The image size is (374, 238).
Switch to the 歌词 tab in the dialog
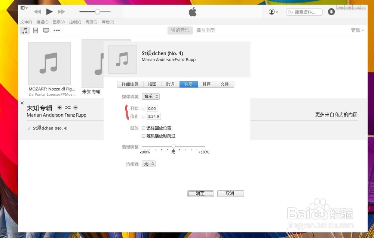(x=170, y=84)
